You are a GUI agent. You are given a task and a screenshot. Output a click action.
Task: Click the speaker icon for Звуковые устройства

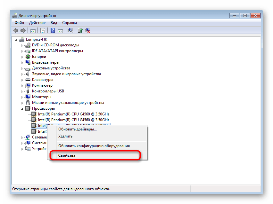tap(28, 74)
